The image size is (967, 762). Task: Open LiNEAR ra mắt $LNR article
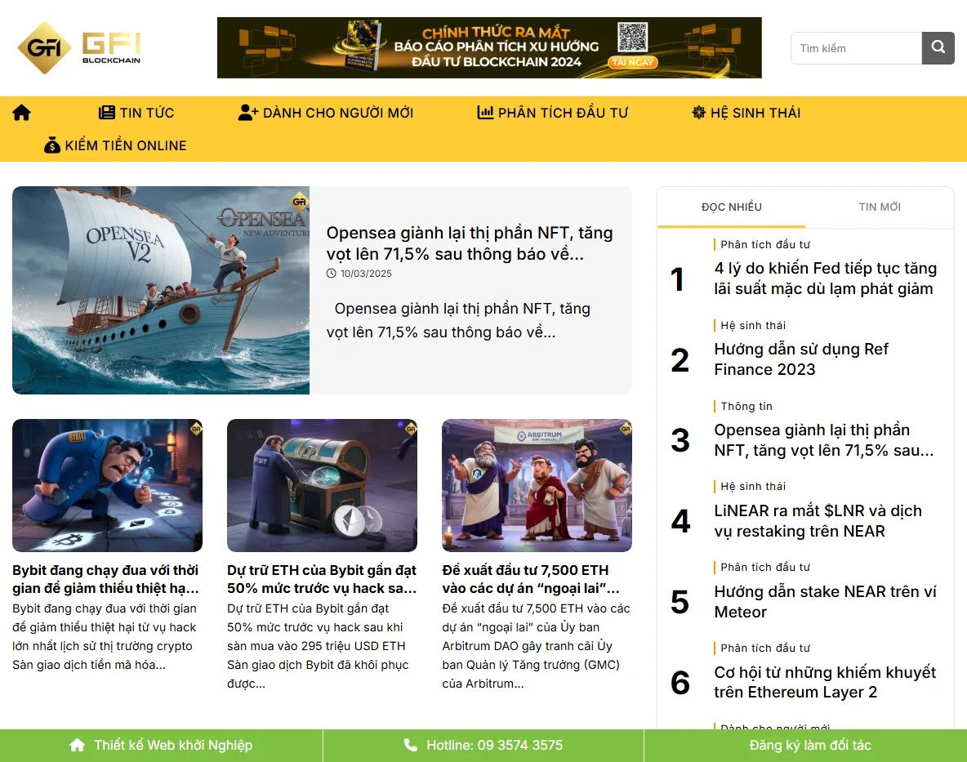click(x=818, y=520)
